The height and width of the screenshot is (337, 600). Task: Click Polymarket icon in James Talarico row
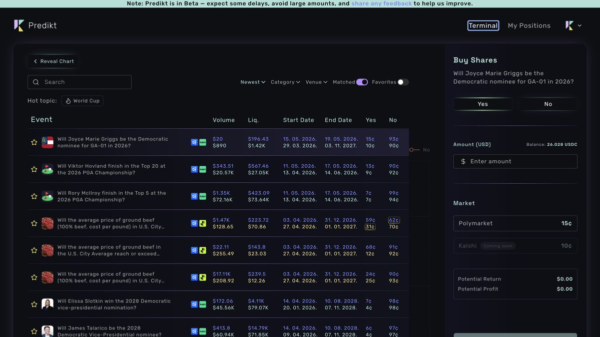click(194, 331)
